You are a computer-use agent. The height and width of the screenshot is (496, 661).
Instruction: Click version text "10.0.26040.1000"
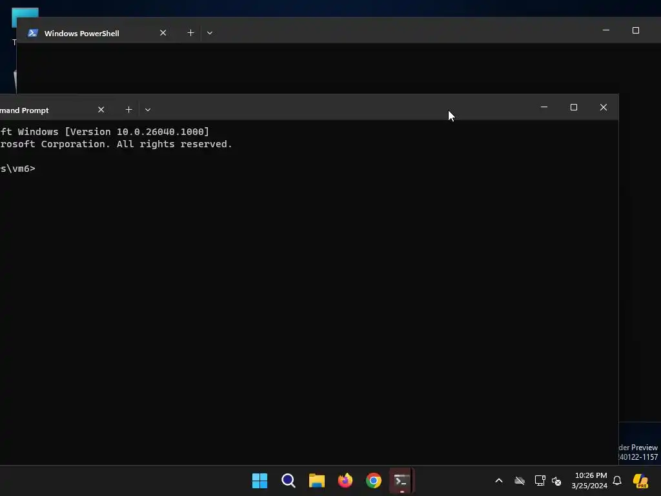click(160, 132)
